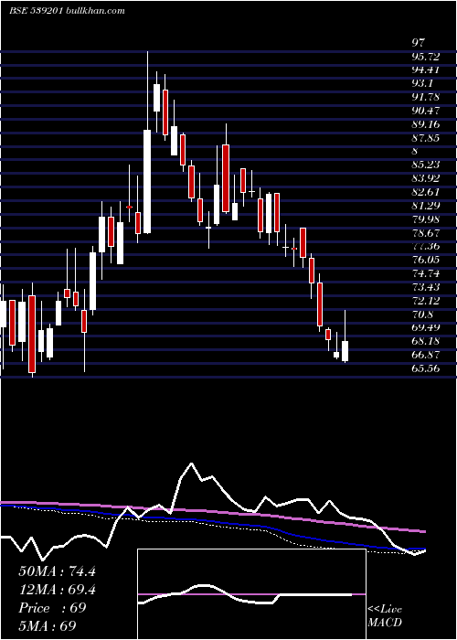Screen dimensions: 457x640
Task: Click the 69.49 price label
Action: coord(426,327)
